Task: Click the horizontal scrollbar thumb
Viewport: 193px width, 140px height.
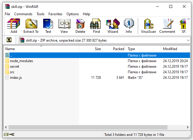Action: tap(88, 127)
